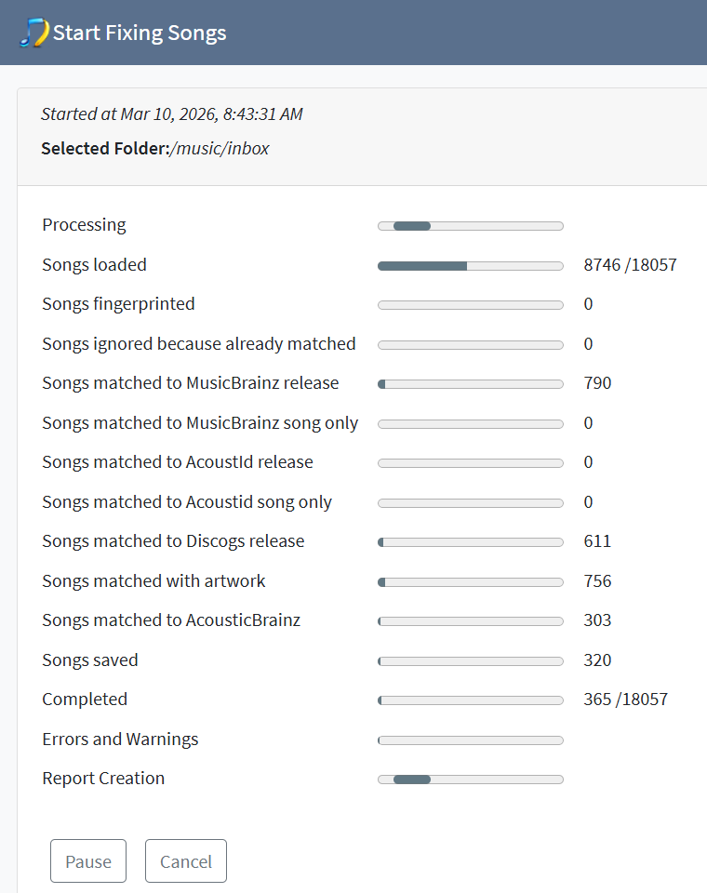Click the Songs matched to AcousticBrainz bar
Screen dimensions: 707x893
[470, 621]
